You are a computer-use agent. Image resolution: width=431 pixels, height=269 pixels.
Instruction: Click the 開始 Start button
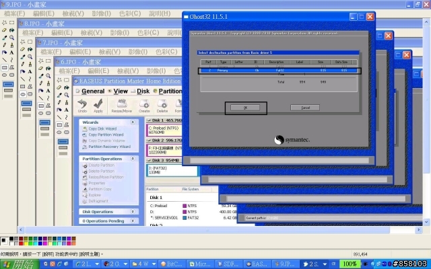[20, 264]
